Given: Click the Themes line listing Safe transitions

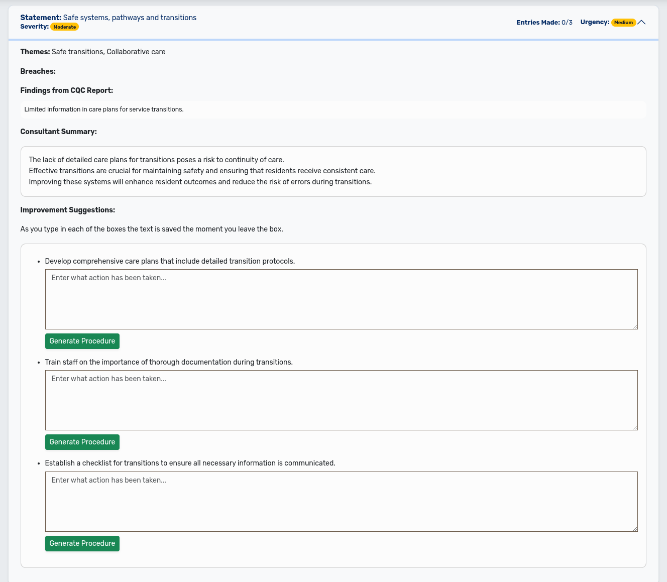Looking at the screenshot, I should [93, 52].
